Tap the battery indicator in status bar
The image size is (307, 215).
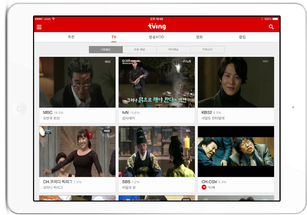coord(276,19)
